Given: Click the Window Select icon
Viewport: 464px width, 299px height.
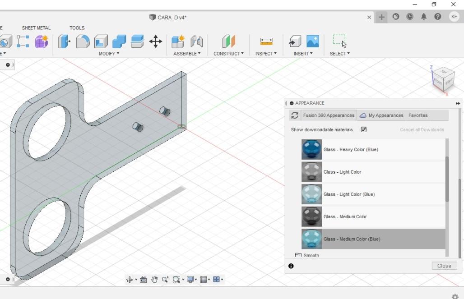Looking at the screenshot, I should pyautogui.click(x=339, y=41).
